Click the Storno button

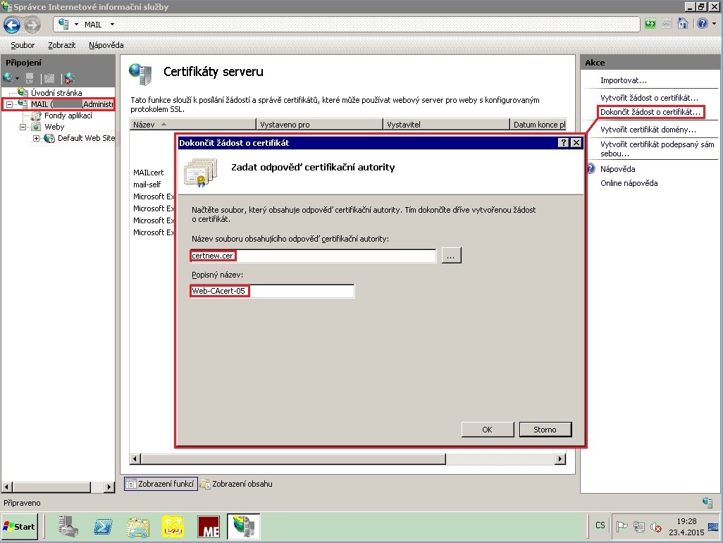tap(545, 430)
